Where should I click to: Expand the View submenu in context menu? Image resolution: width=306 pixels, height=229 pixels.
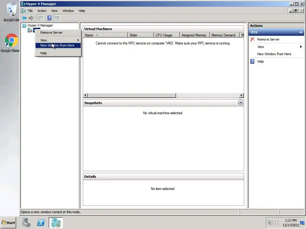tap(58, 40)
